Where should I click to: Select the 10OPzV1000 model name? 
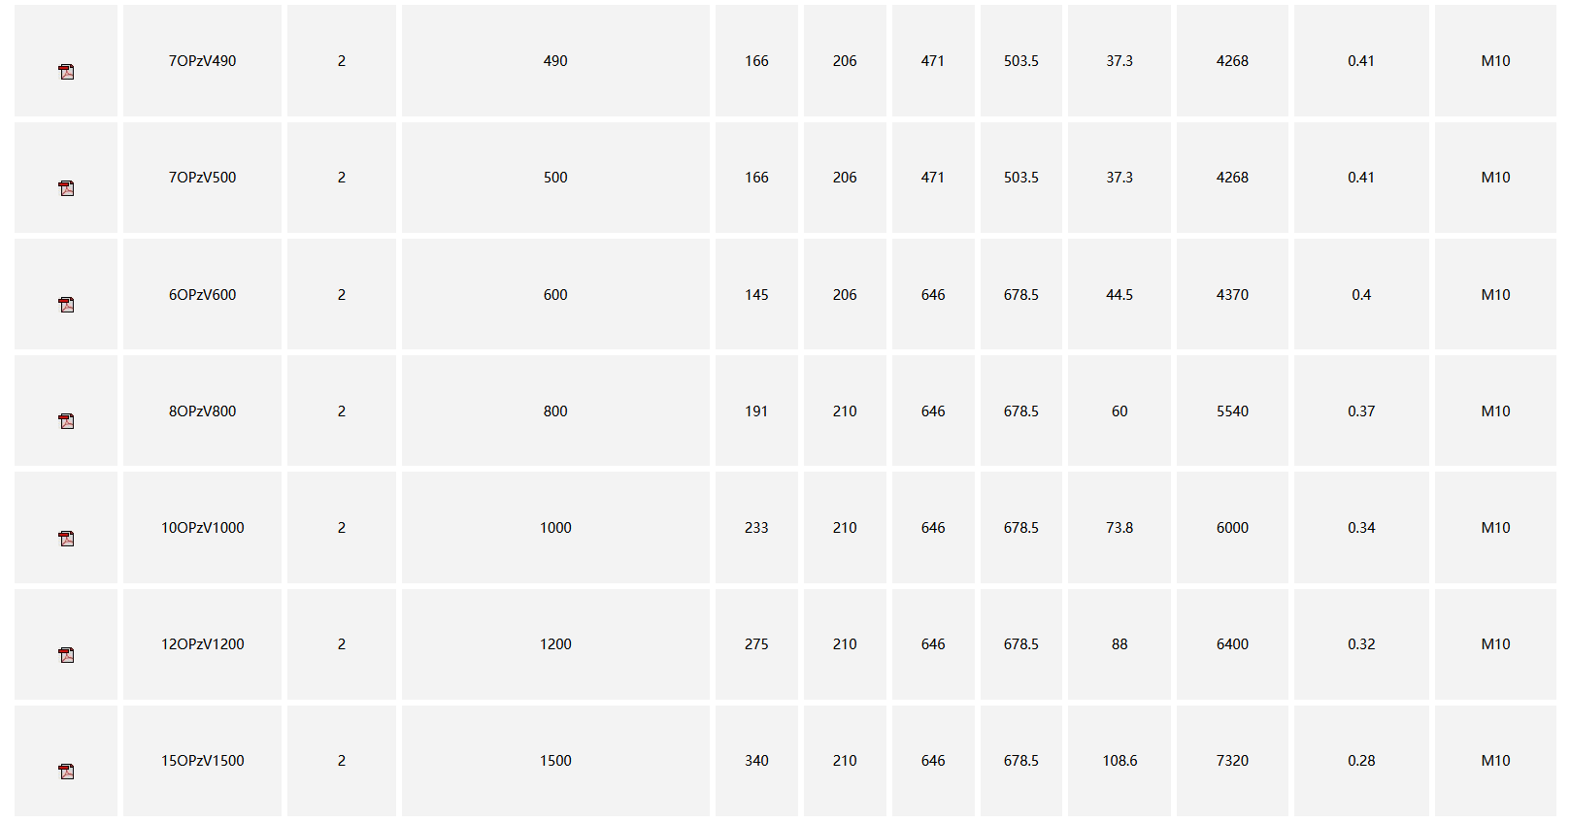pyautogui.click(x=202, y=528)
